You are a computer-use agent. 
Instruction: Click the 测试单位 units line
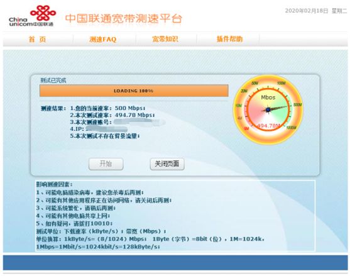coord(101,231)
